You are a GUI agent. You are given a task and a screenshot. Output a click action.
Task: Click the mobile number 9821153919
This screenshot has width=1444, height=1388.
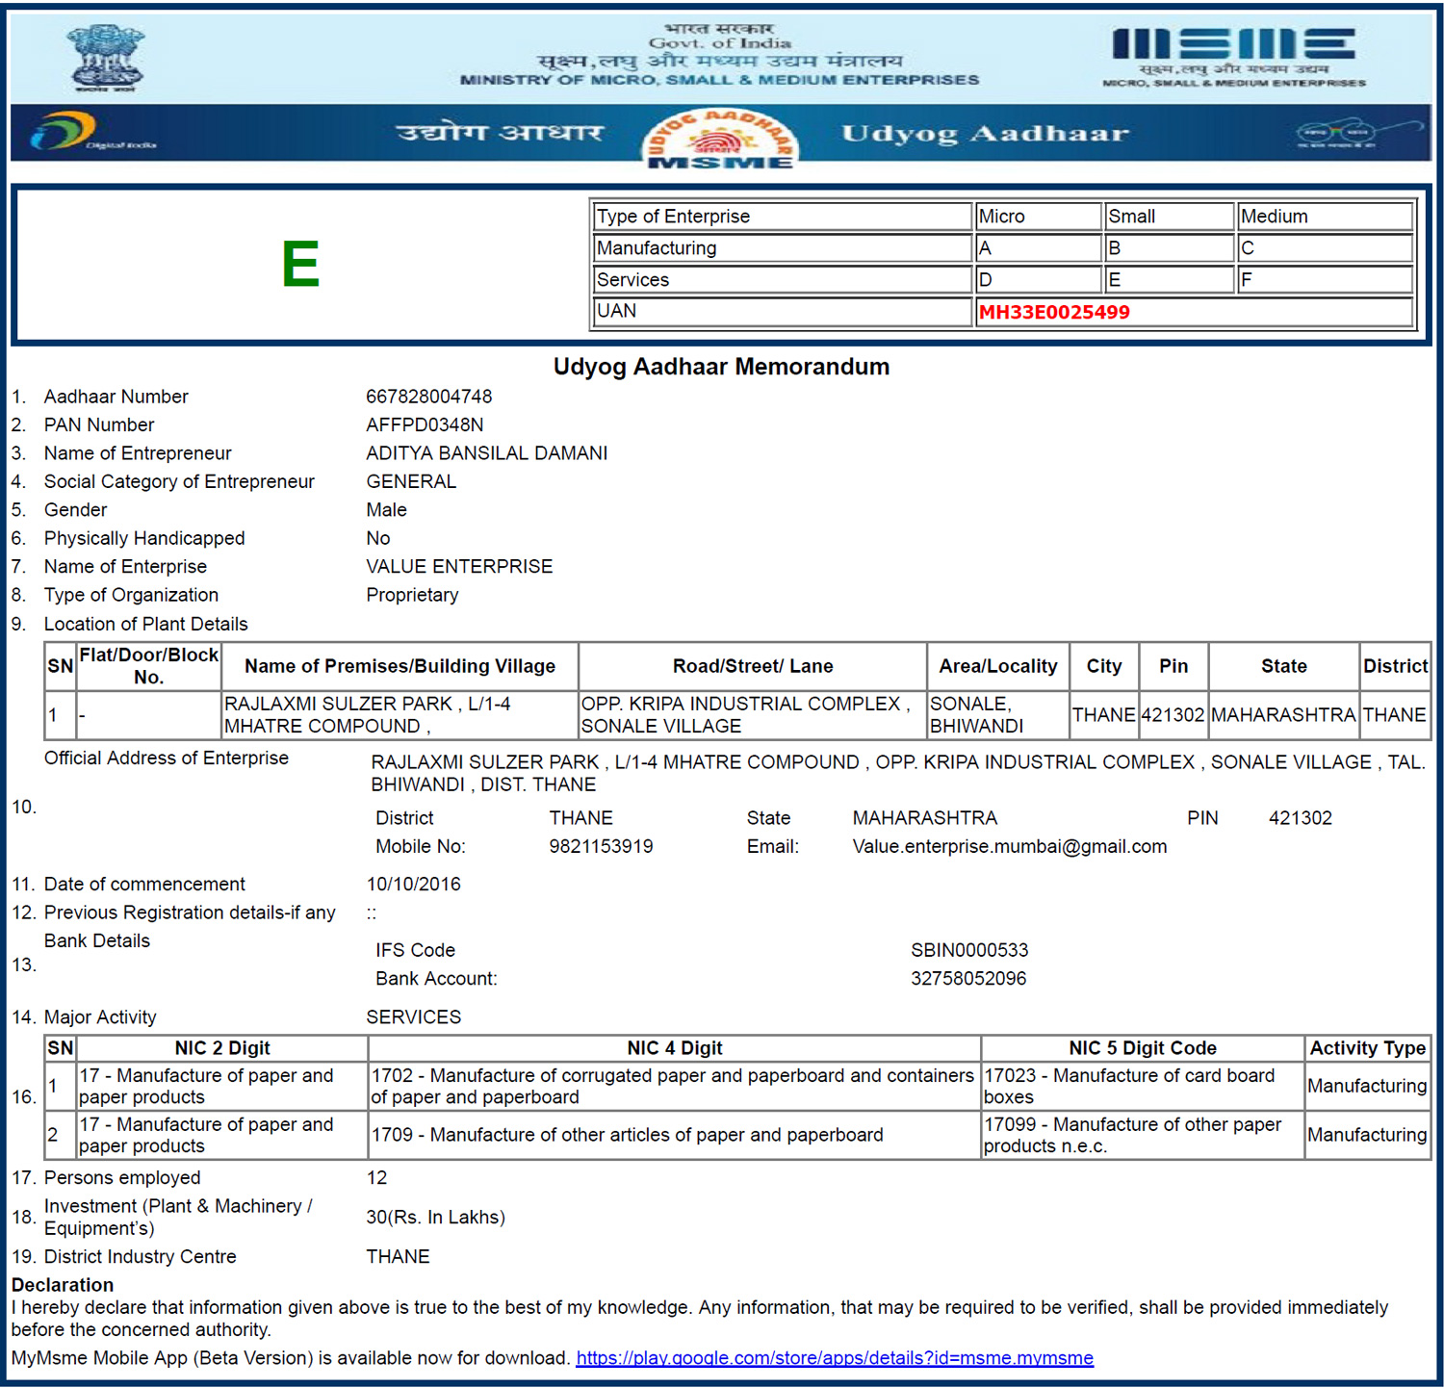[601, 846]
